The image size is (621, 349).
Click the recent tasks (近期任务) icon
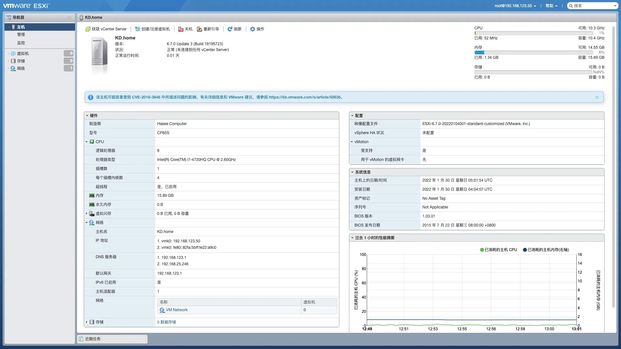pyautogui.click(x=81, y=339)
